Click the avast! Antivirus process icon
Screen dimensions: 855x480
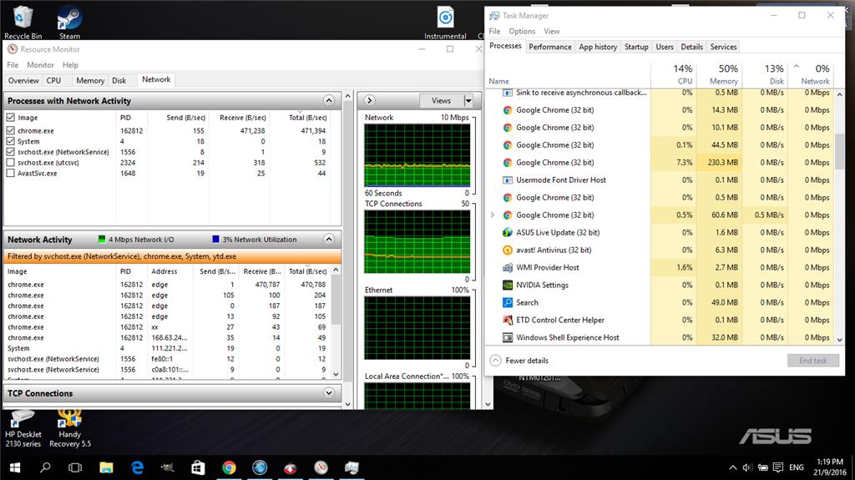(508, 250)
